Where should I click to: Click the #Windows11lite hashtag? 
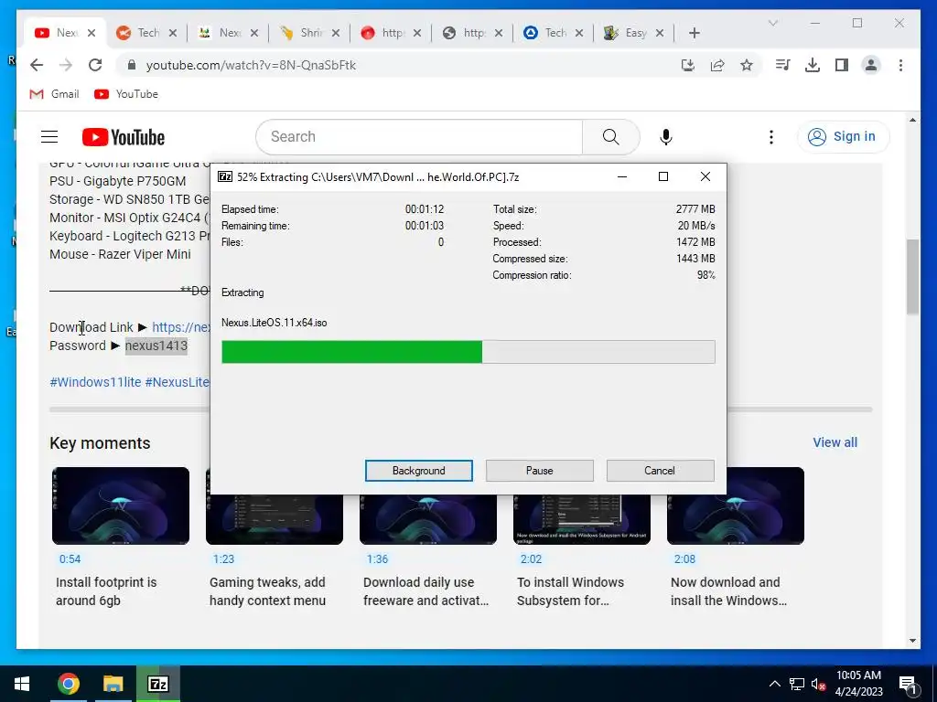[x=95, y=382]
